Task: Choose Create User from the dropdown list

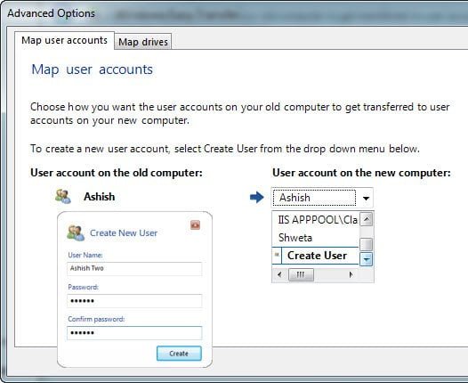Action: point(317,256)
